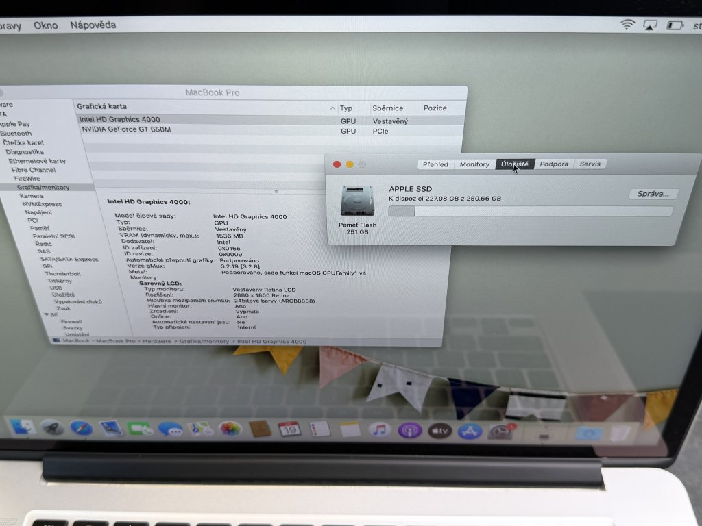Select USB in sidebar
The image size is (702, 526).
(56, 288)
